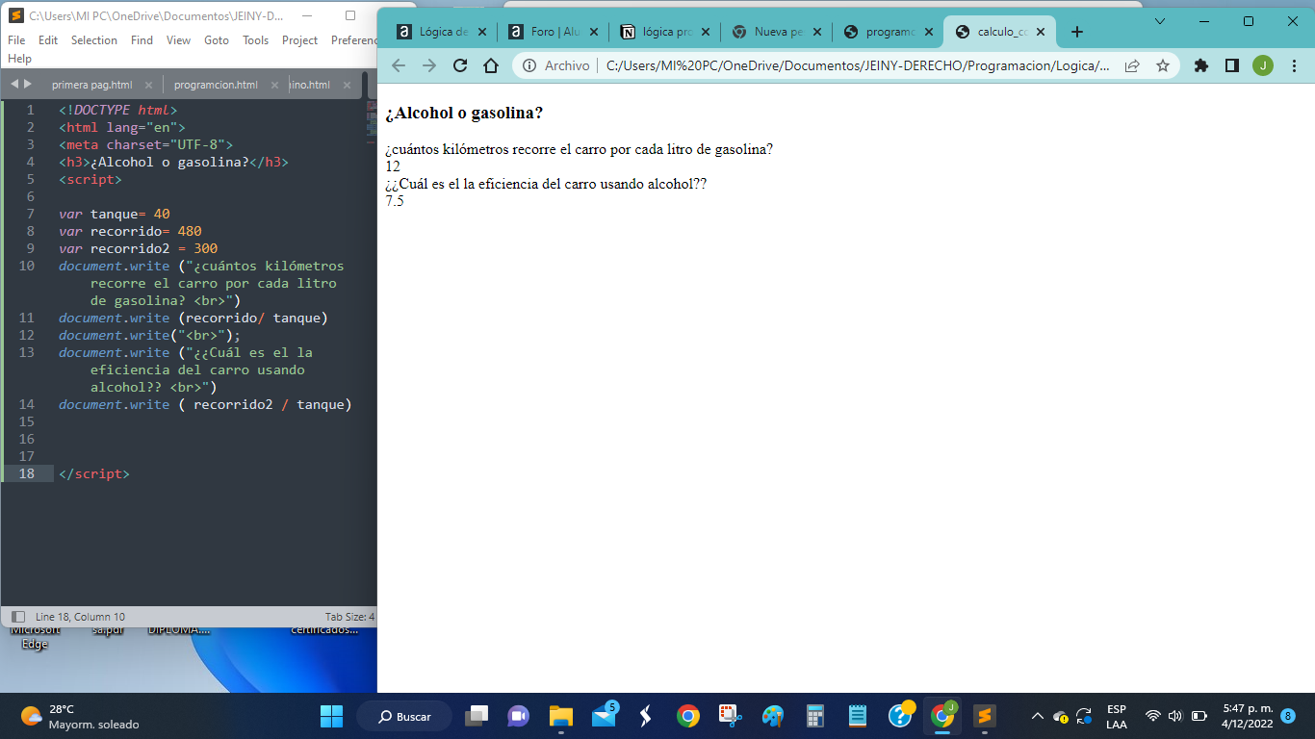Image resolution: width=1315 pixels, height=739 pixels.
Task: Open clock showing 5:47 p. m.
Action: pyautogui.click(x=1247, y=716)
